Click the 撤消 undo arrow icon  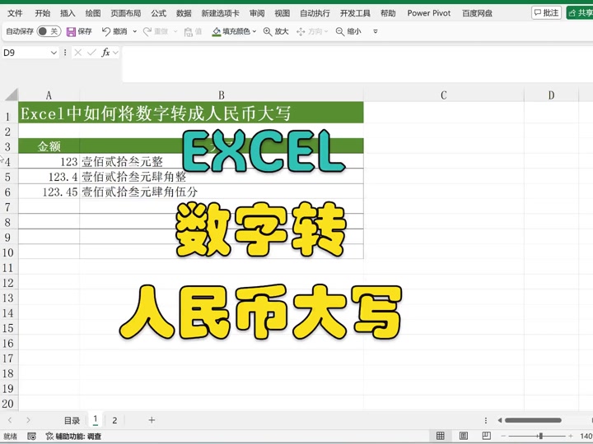(x=106, y=31)
